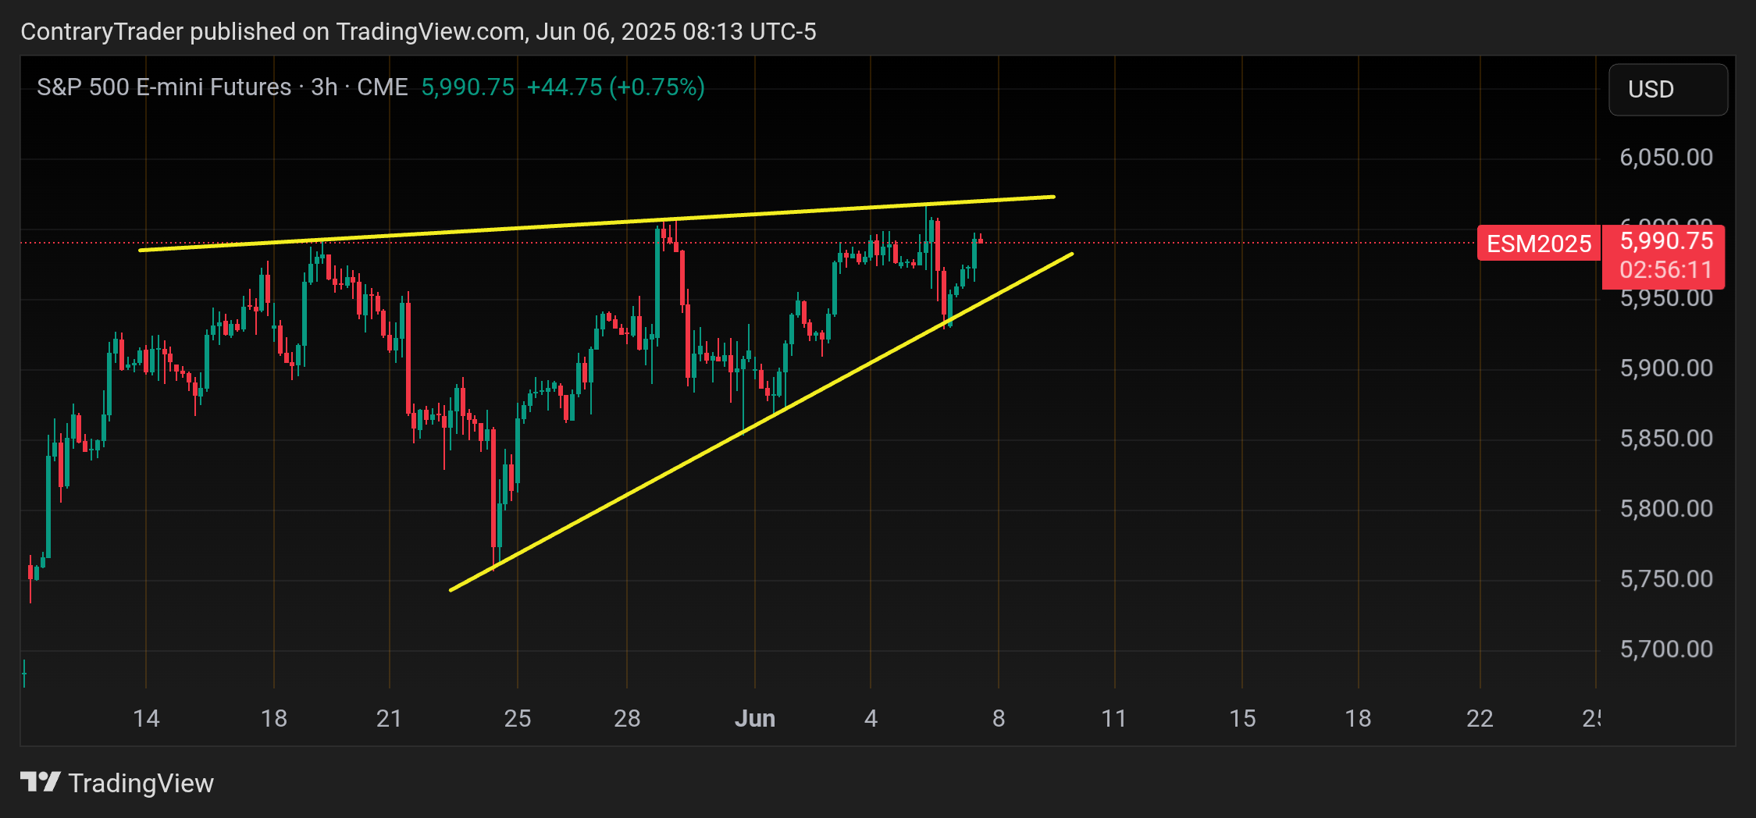Click the 5,700.00 price axis label
The height and width of the screenshot is (818, 1756).
[x=1666, y=649]
